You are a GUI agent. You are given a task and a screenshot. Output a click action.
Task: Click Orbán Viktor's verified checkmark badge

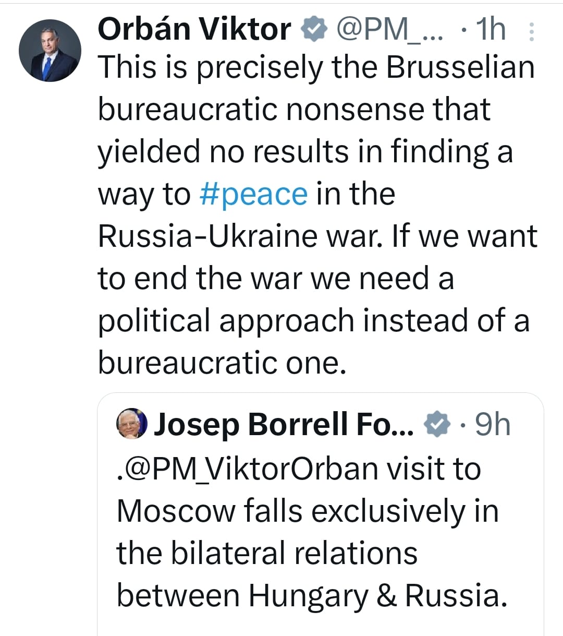(x=313, y=29)
